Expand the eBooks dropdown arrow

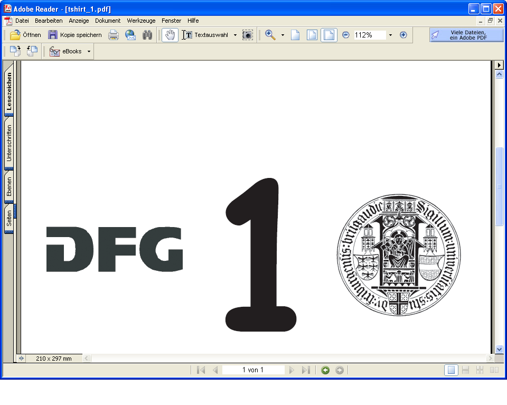(x=89, y=51)
